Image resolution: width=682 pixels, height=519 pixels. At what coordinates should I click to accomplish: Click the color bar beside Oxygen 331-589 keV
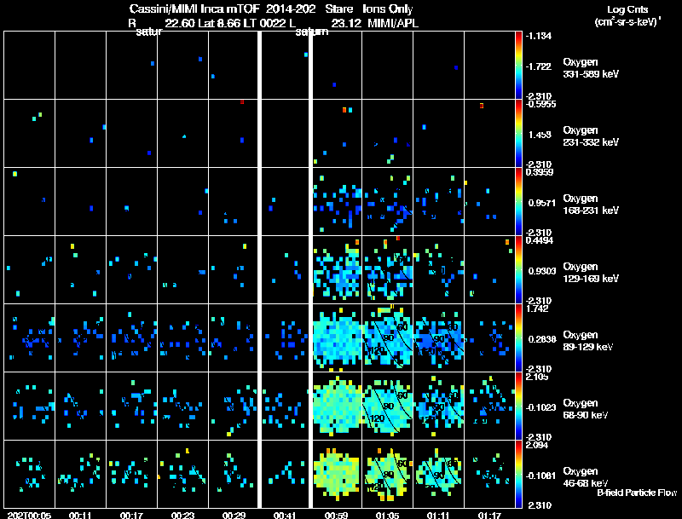[x=518, y=66]
